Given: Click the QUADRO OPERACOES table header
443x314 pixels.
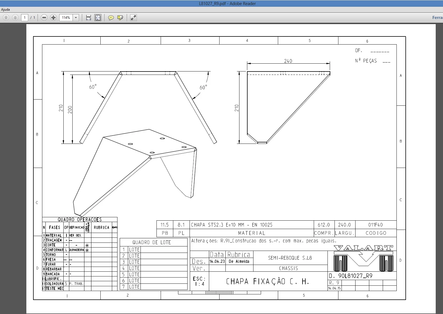Looking at the screenshot, I should point(80,220).
